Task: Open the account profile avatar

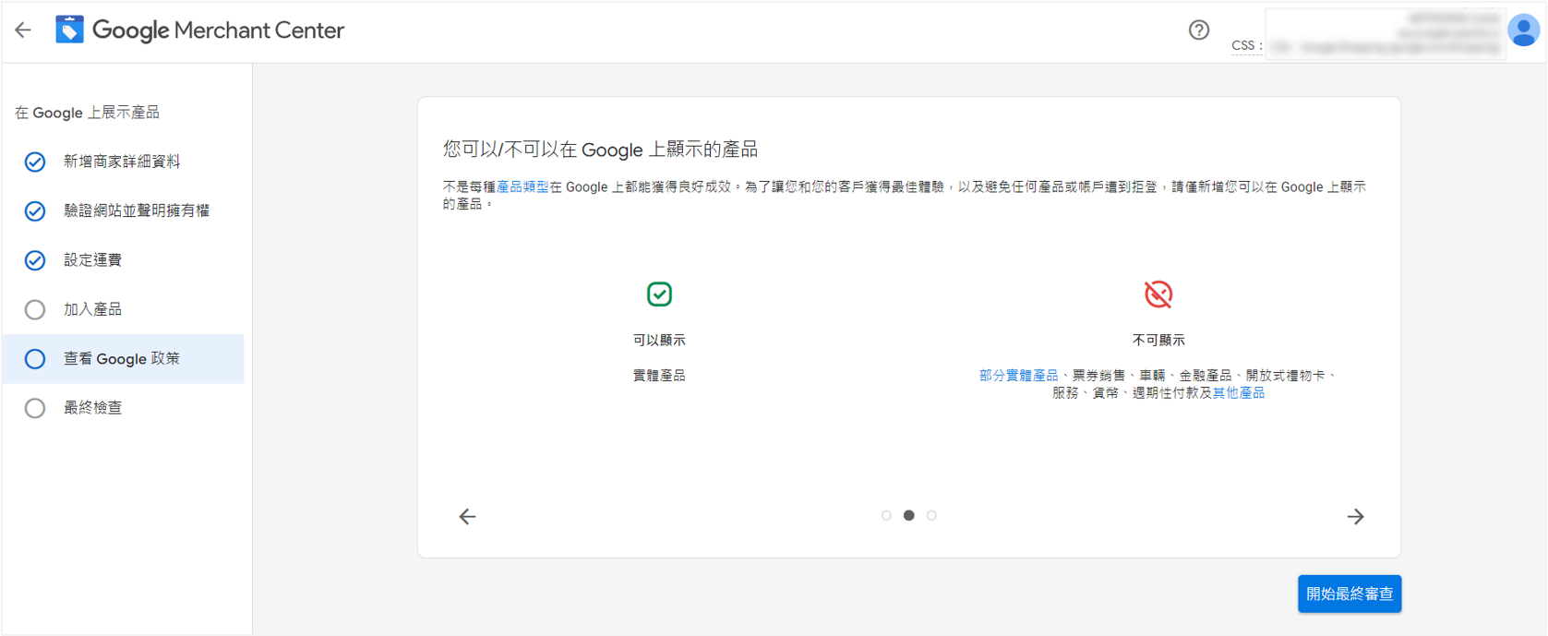Action: point(1523,30)
